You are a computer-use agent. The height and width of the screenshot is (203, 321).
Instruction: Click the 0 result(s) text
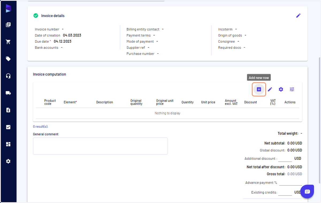(41, 126)
